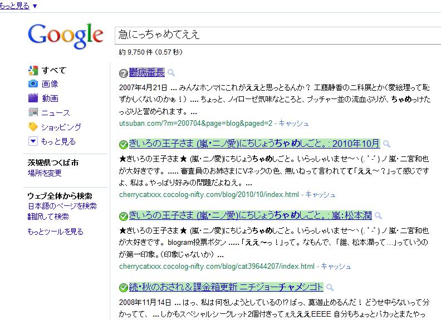Open キャッシュ link for utsuban.com result

[x=293, y=123]
